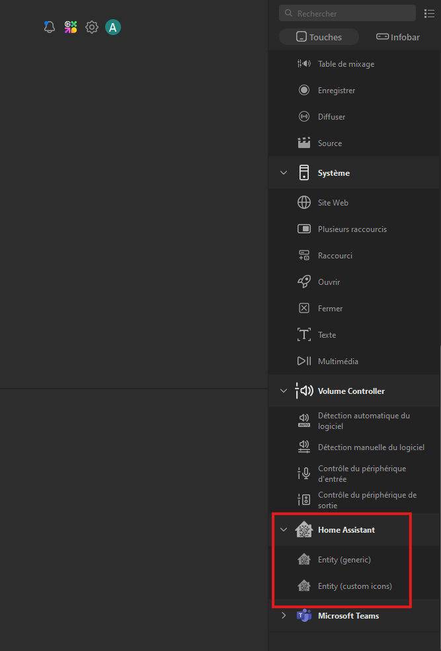Toggle the list view icon beside search
Screen dimensions: 441x651
[429, 13]
